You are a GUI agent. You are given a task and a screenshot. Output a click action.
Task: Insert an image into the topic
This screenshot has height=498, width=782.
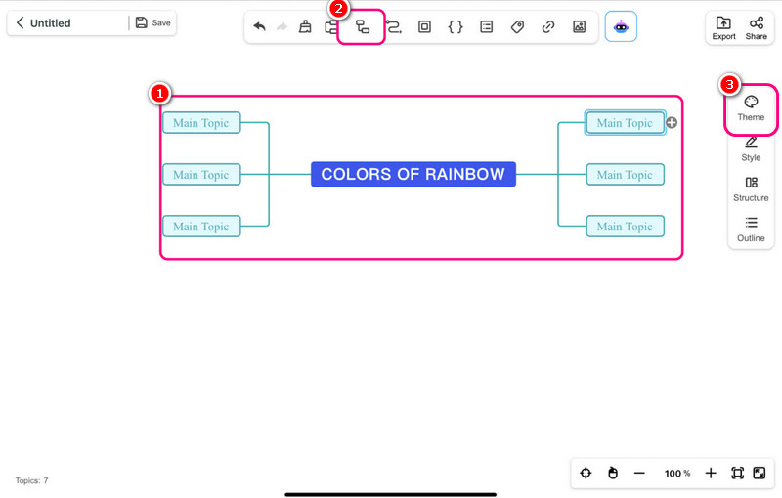[x=579, y=26]
